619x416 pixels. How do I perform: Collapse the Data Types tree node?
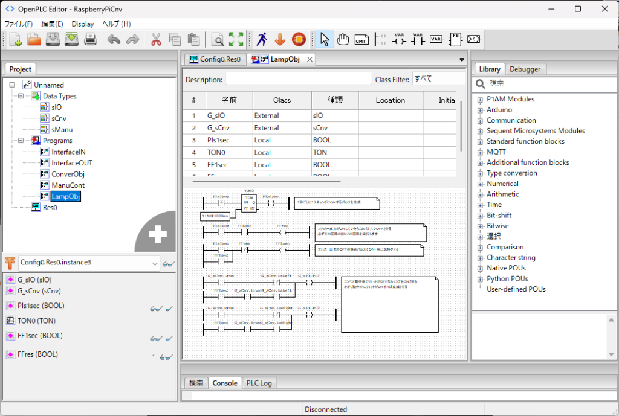(21, 96)
